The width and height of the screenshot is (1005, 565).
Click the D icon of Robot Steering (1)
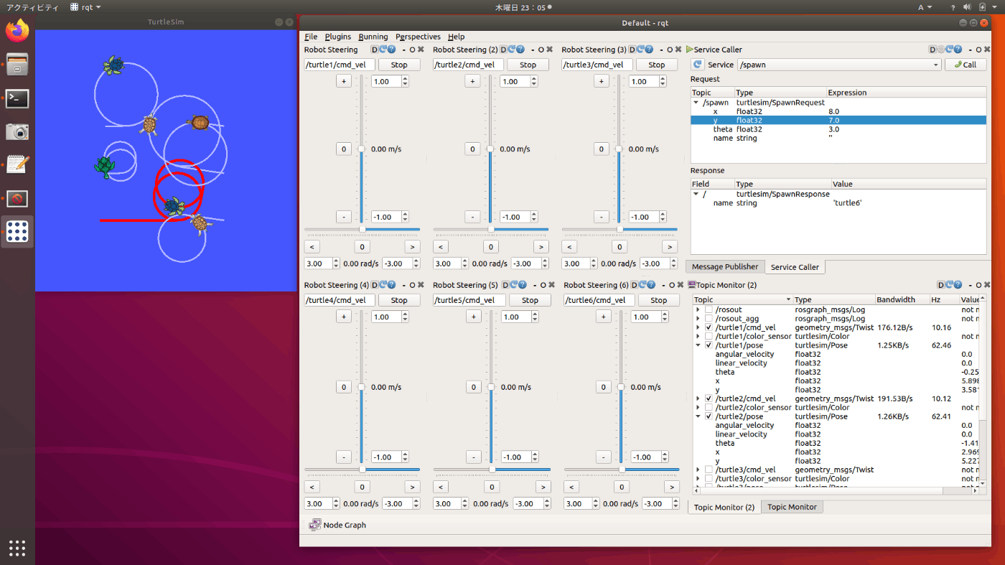pos(375,50)
